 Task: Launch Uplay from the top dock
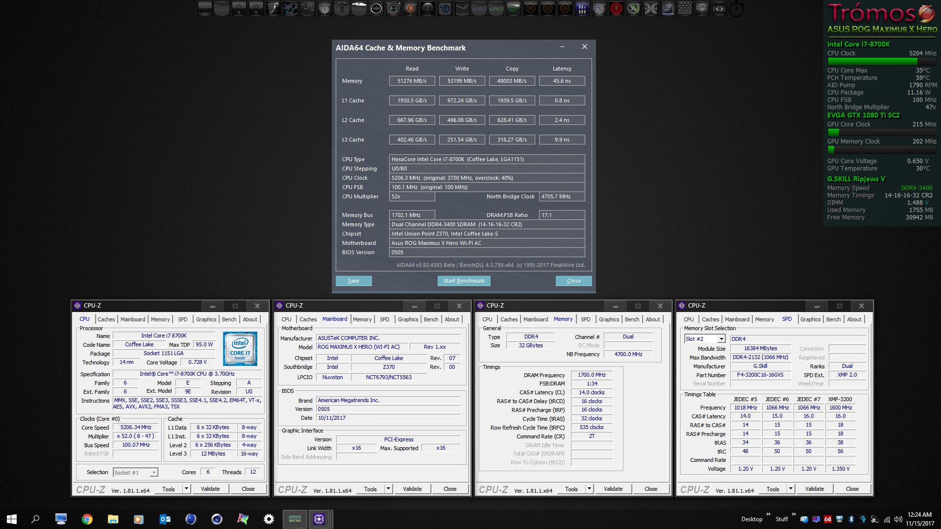pos(445,8)
